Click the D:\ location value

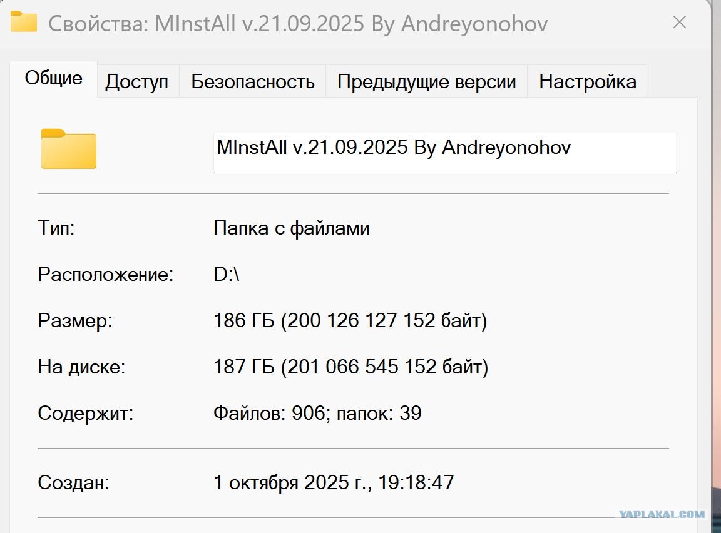[226, 274]
